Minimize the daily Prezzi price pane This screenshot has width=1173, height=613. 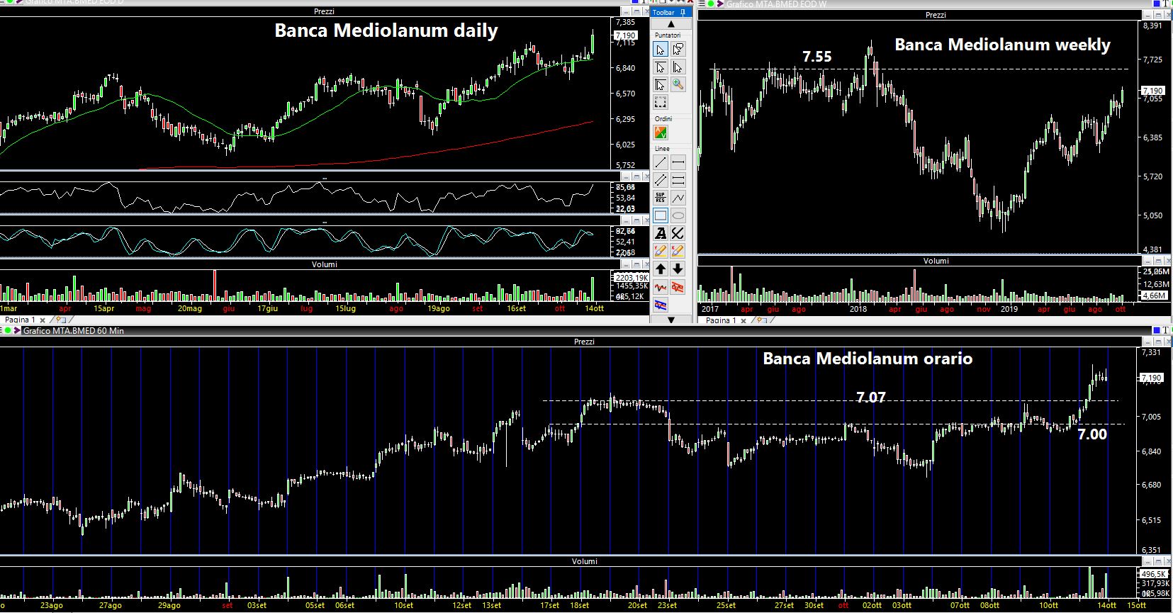(626, 12)
